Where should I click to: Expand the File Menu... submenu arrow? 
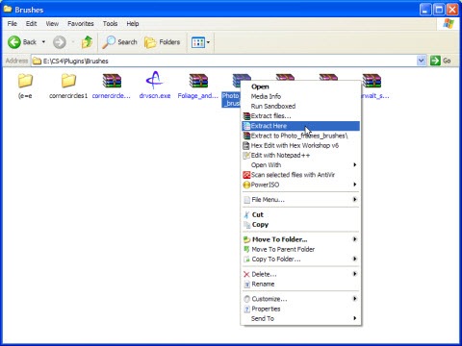(x=355, y=200)
